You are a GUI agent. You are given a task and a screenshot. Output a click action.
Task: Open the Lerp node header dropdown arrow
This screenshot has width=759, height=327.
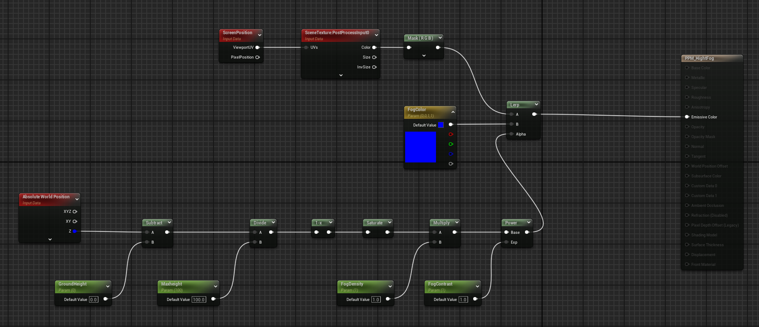(x=536, y=104)
